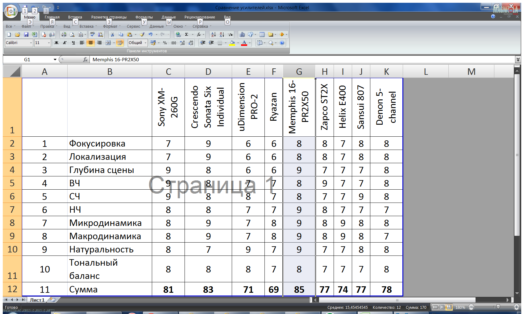Click the Print icon in the toolbar
The width and height of the screenshot is (524, 314).
click(x=64, y=34)
